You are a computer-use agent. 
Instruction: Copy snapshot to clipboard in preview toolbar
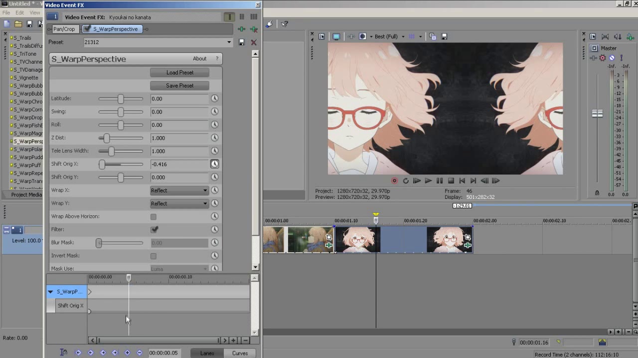pos(432,37)
